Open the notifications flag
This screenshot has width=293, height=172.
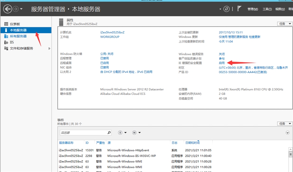(239, 9)
